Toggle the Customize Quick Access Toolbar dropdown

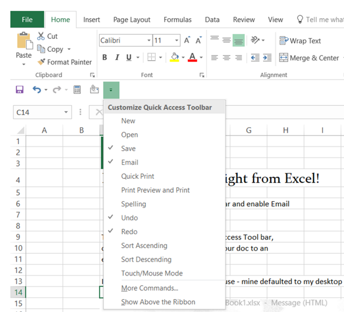click(x=111, y=90)
